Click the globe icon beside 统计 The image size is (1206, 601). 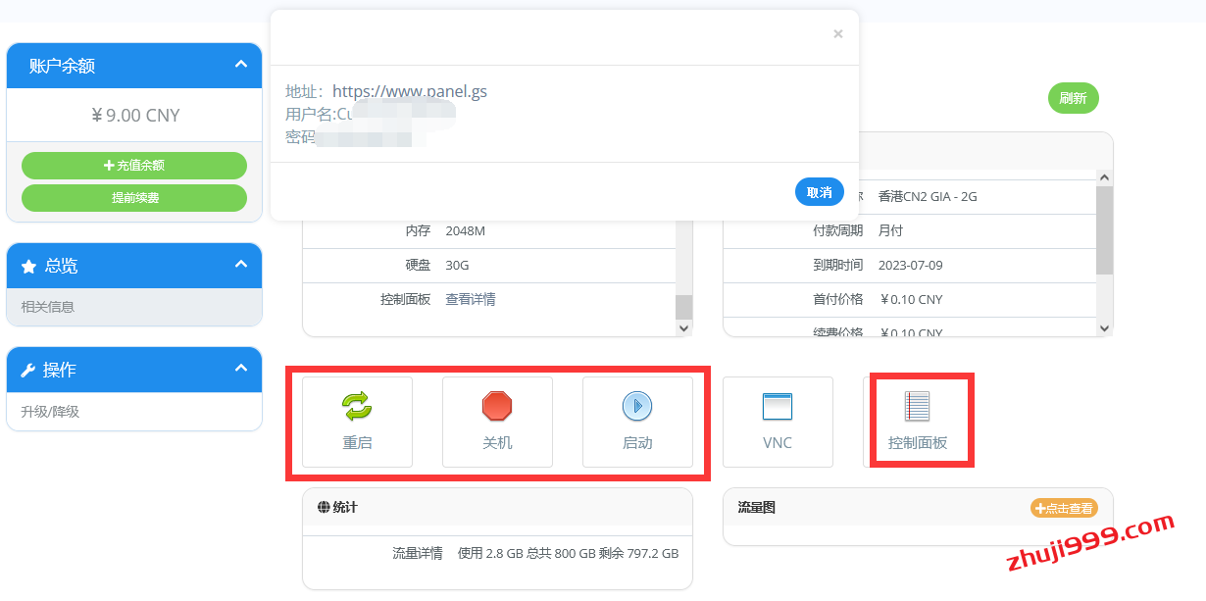pyautogui.click(x=324, y=508)
